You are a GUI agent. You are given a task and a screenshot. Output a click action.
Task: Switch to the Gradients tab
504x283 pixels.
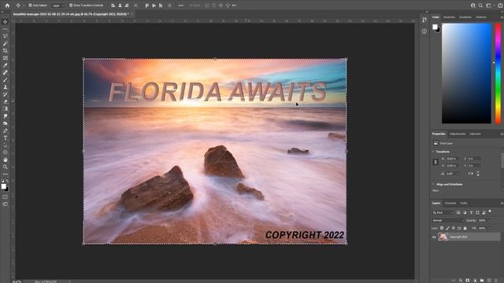pyautogui.click(x=465, y=17)
